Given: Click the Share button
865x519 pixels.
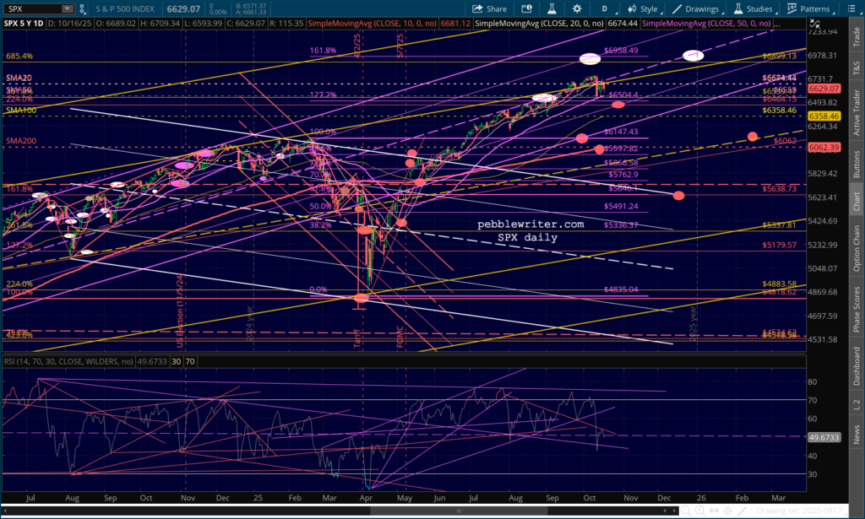Looking at the screenshot, I should (x=489, y=8).
